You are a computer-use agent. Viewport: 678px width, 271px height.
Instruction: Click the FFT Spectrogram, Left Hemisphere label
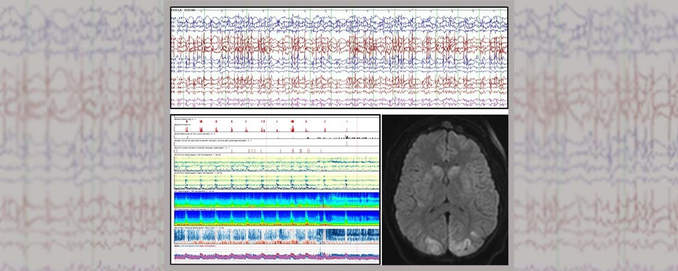[x=194, y=191]
